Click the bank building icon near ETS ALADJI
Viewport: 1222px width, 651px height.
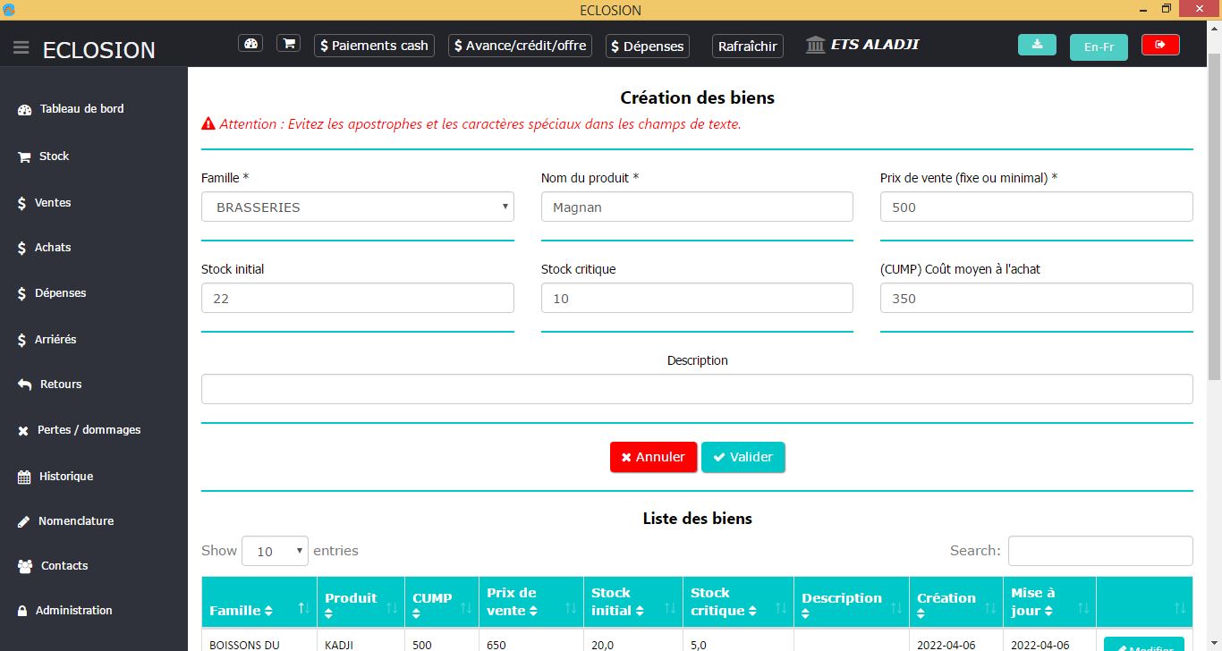(815, 45)
